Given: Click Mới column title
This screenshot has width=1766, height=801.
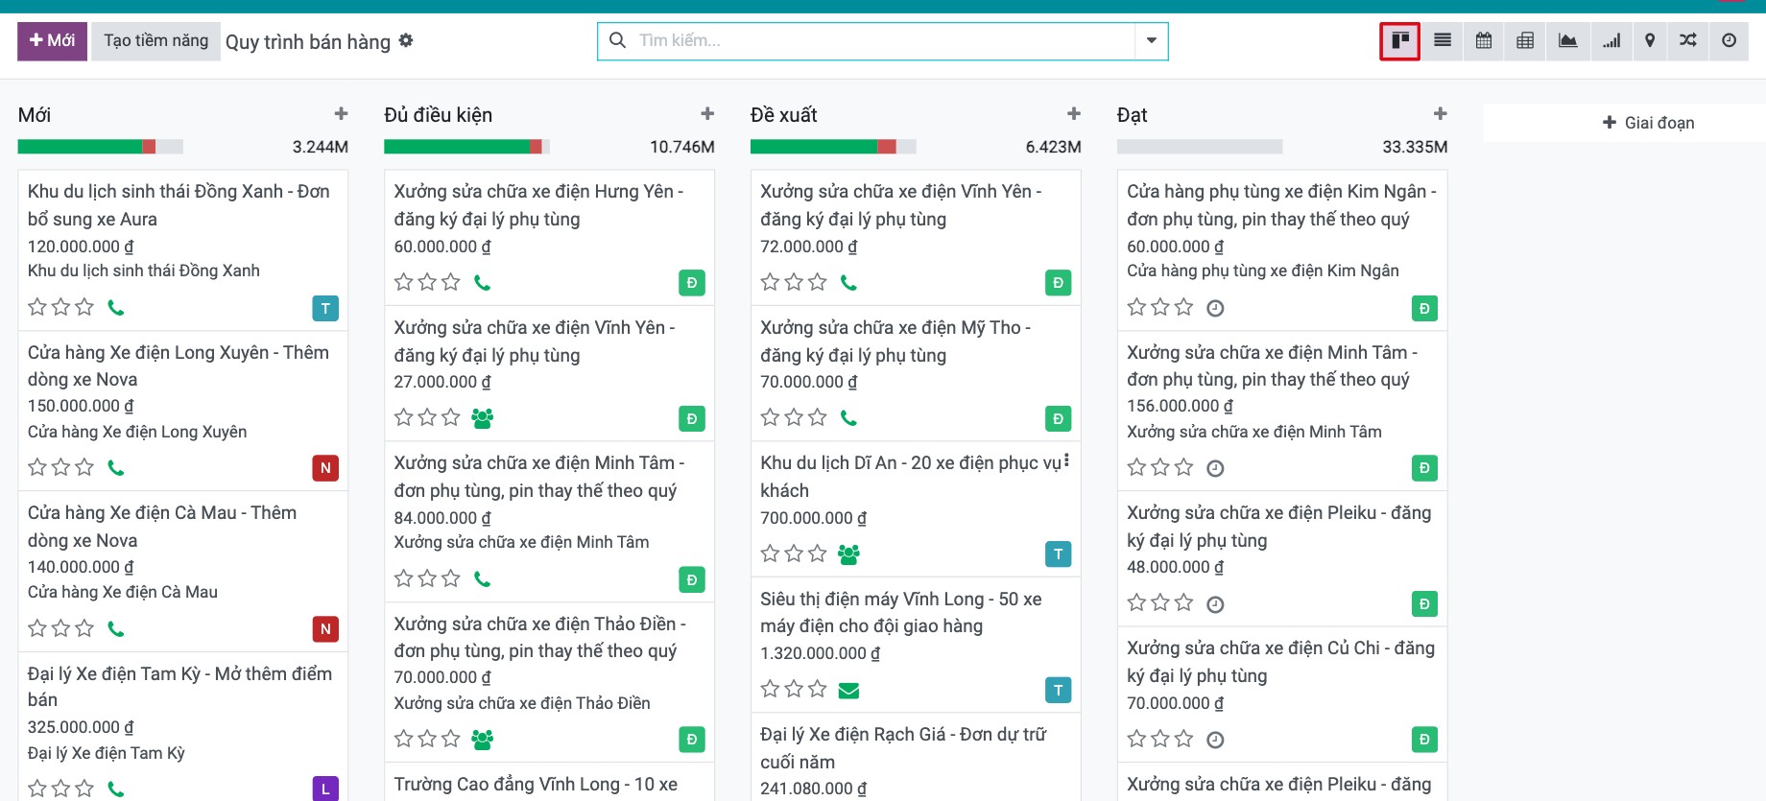Looking at the screenshot, I should (35, 115).
